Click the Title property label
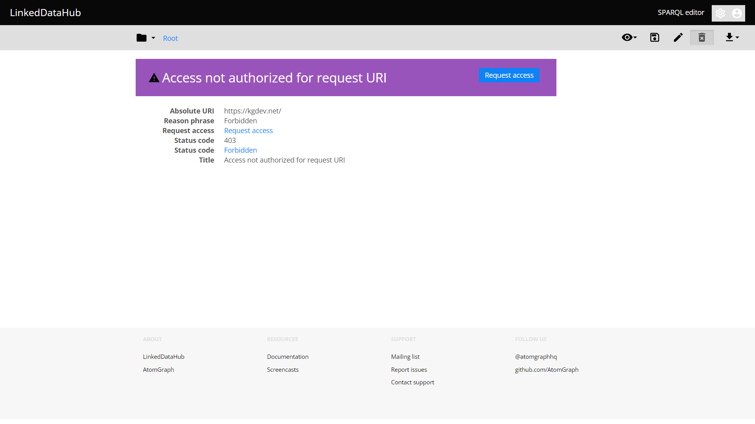The width and height of the screenshot is (755, 424). click(x=206, y=160)
